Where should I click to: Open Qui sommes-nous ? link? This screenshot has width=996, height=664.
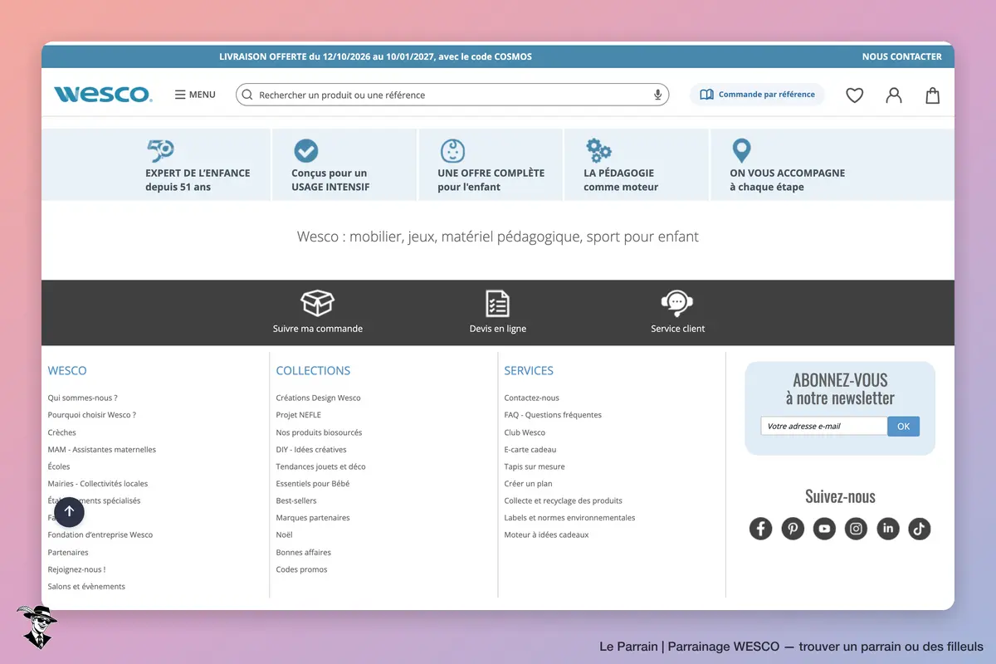(x=83, y=398)
